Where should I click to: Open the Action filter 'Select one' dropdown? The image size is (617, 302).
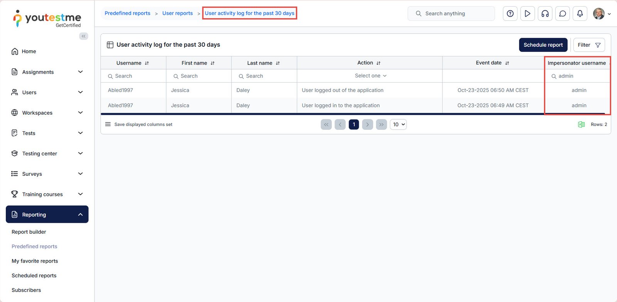pyautogui.click(x=370, y=76)
